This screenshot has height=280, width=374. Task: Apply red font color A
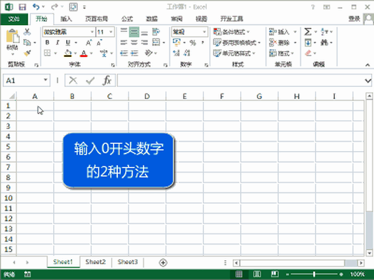click(84, 53)
